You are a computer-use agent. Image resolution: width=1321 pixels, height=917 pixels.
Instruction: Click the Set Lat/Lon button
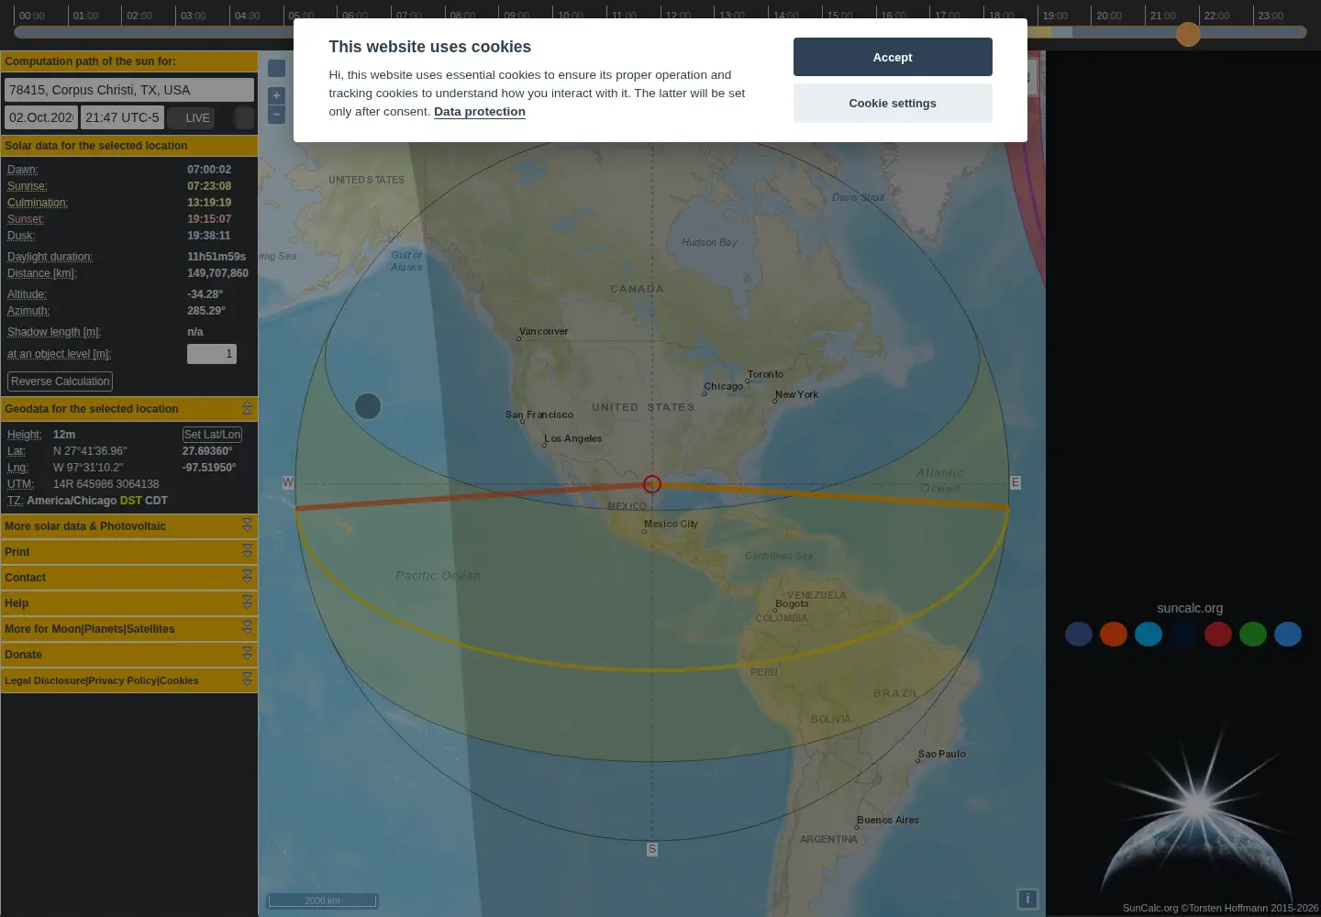click(212, 435)
